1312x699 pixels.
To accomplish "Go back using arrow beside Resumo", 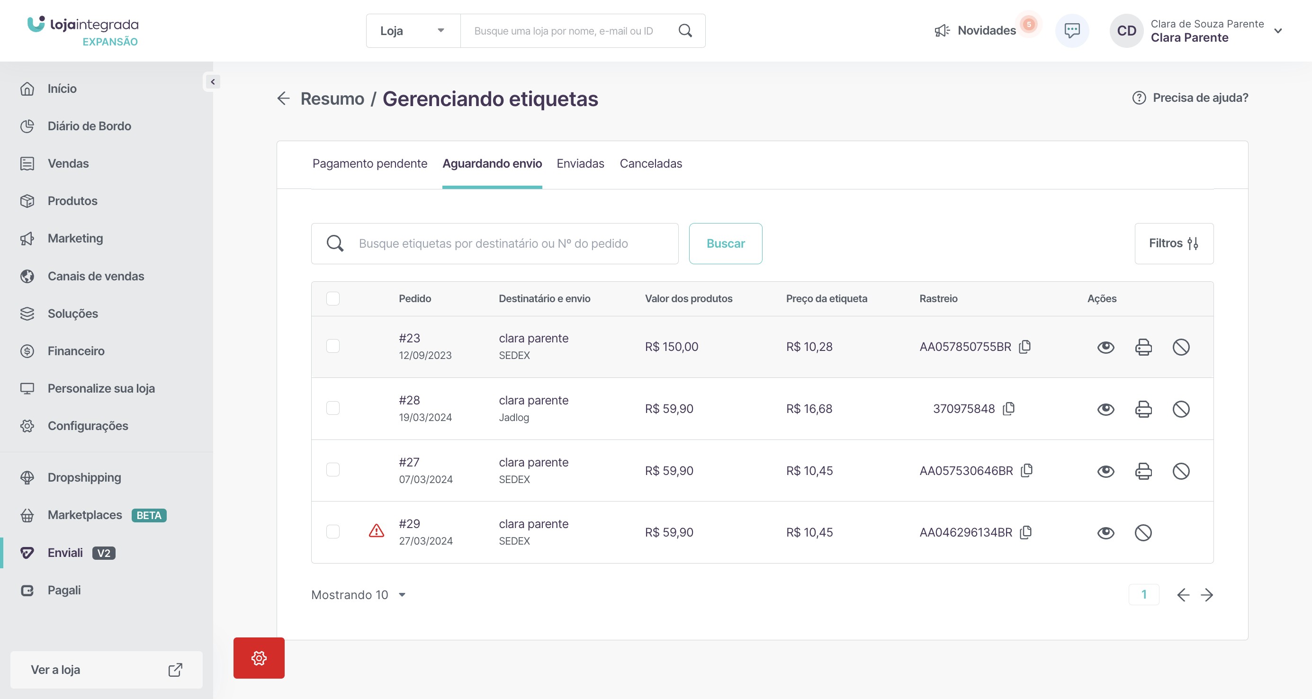I will pyautogui.click(x=283, y=98).
